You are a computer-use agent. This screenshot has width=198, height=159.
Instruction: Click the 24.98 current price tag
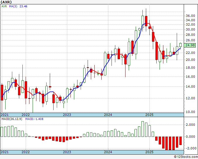point(190,45)
